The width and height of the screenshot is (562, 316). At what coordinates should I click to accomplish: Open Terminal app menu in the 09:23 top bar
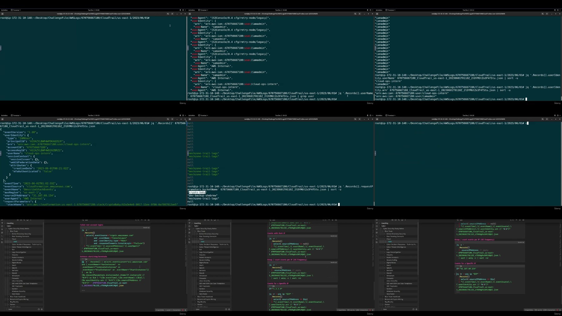point(203,115)
